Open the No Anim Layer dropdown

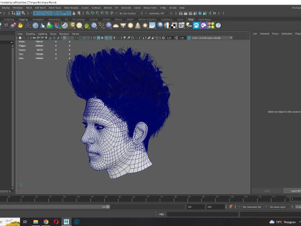(278, 207)
